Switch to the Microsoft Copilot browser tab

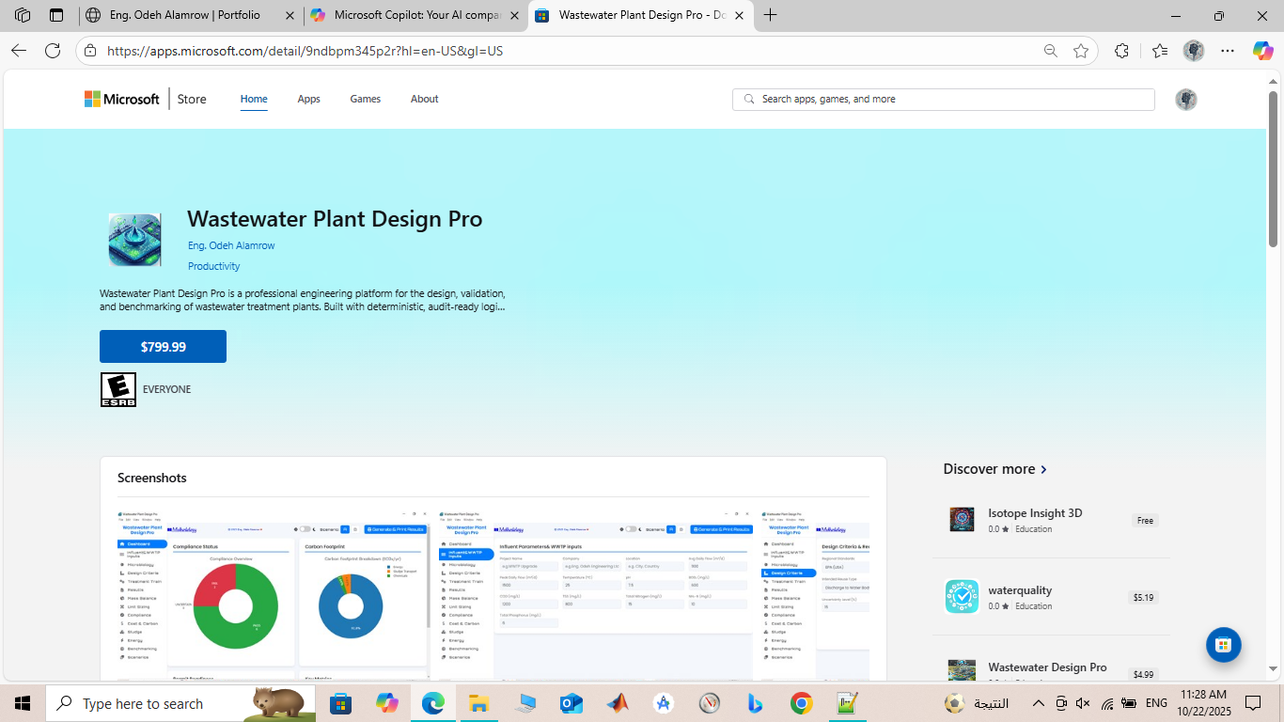(x=414, y=15)
